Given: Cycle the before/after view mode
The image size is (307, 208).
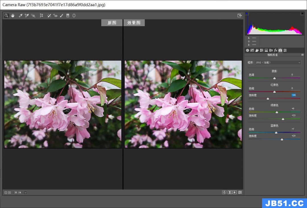Looking at the screenshot, I should coord(224,192).
